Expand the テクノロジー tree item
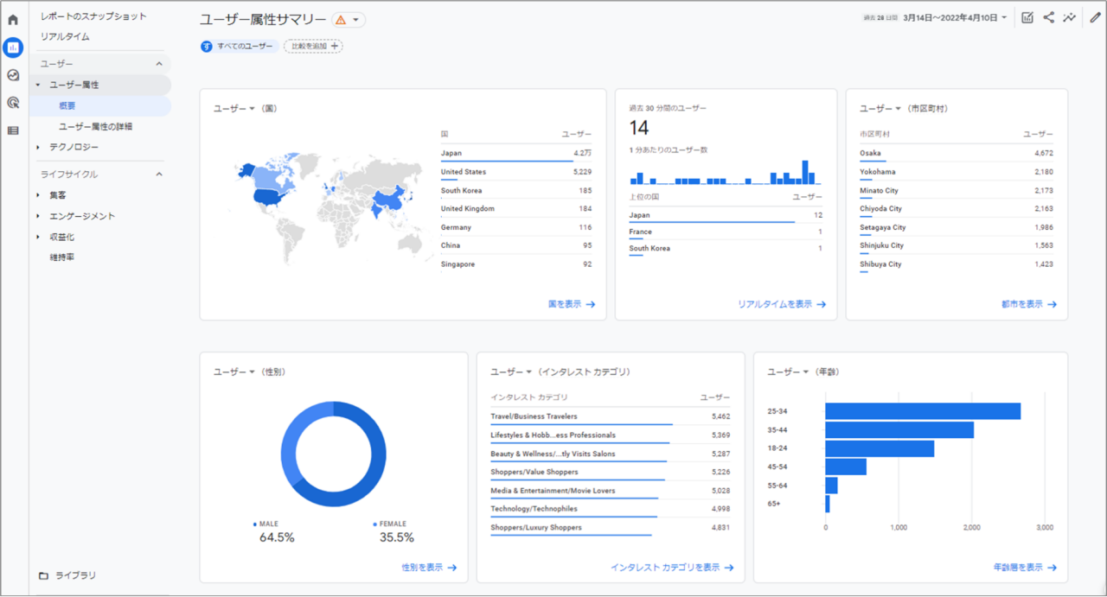 (38, 148)
